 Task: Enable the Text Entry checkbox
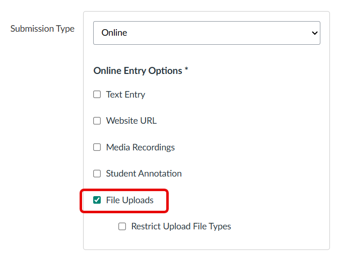point(97,95)
